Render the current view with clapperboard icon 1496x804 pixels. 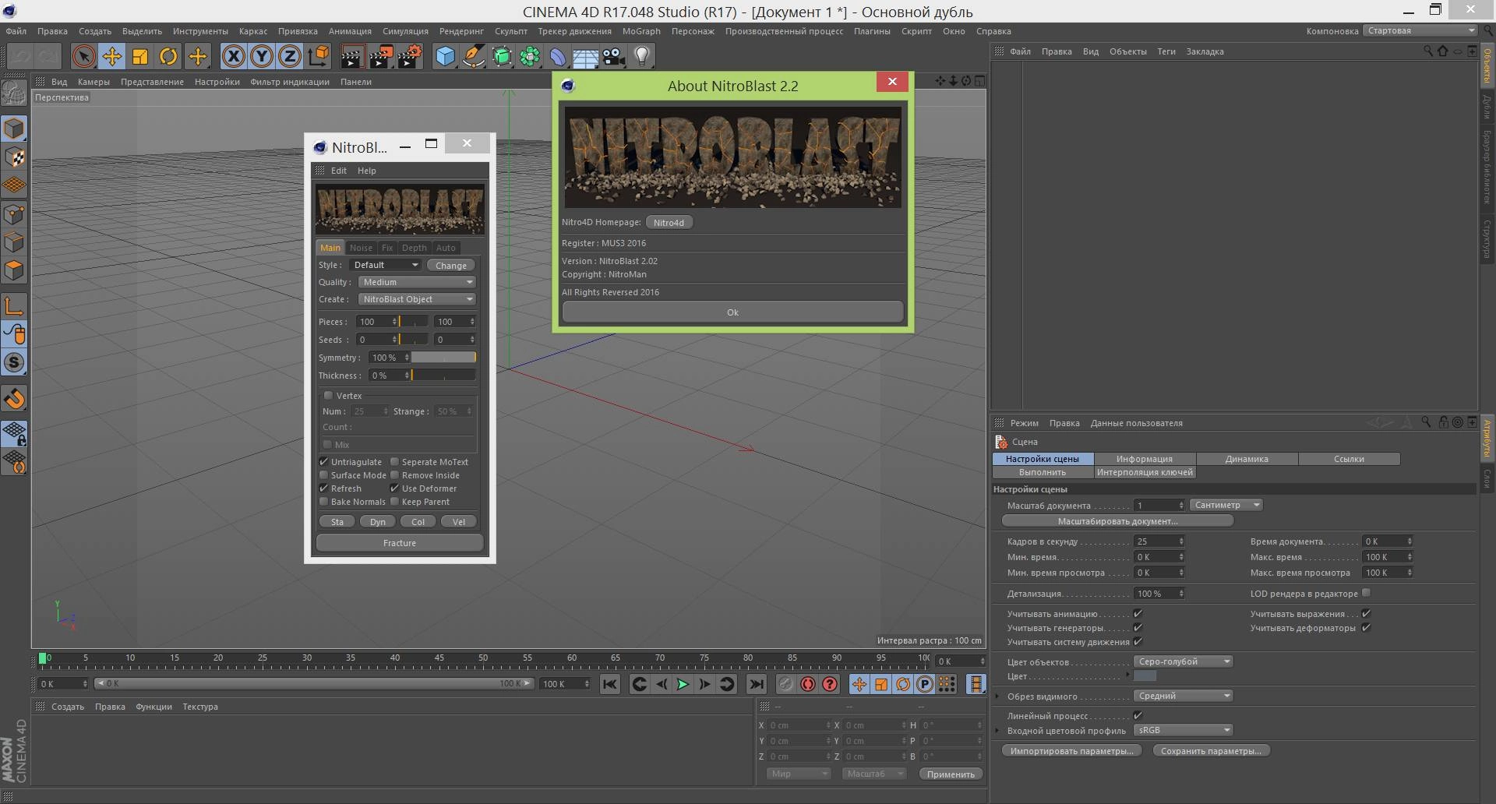352,56
